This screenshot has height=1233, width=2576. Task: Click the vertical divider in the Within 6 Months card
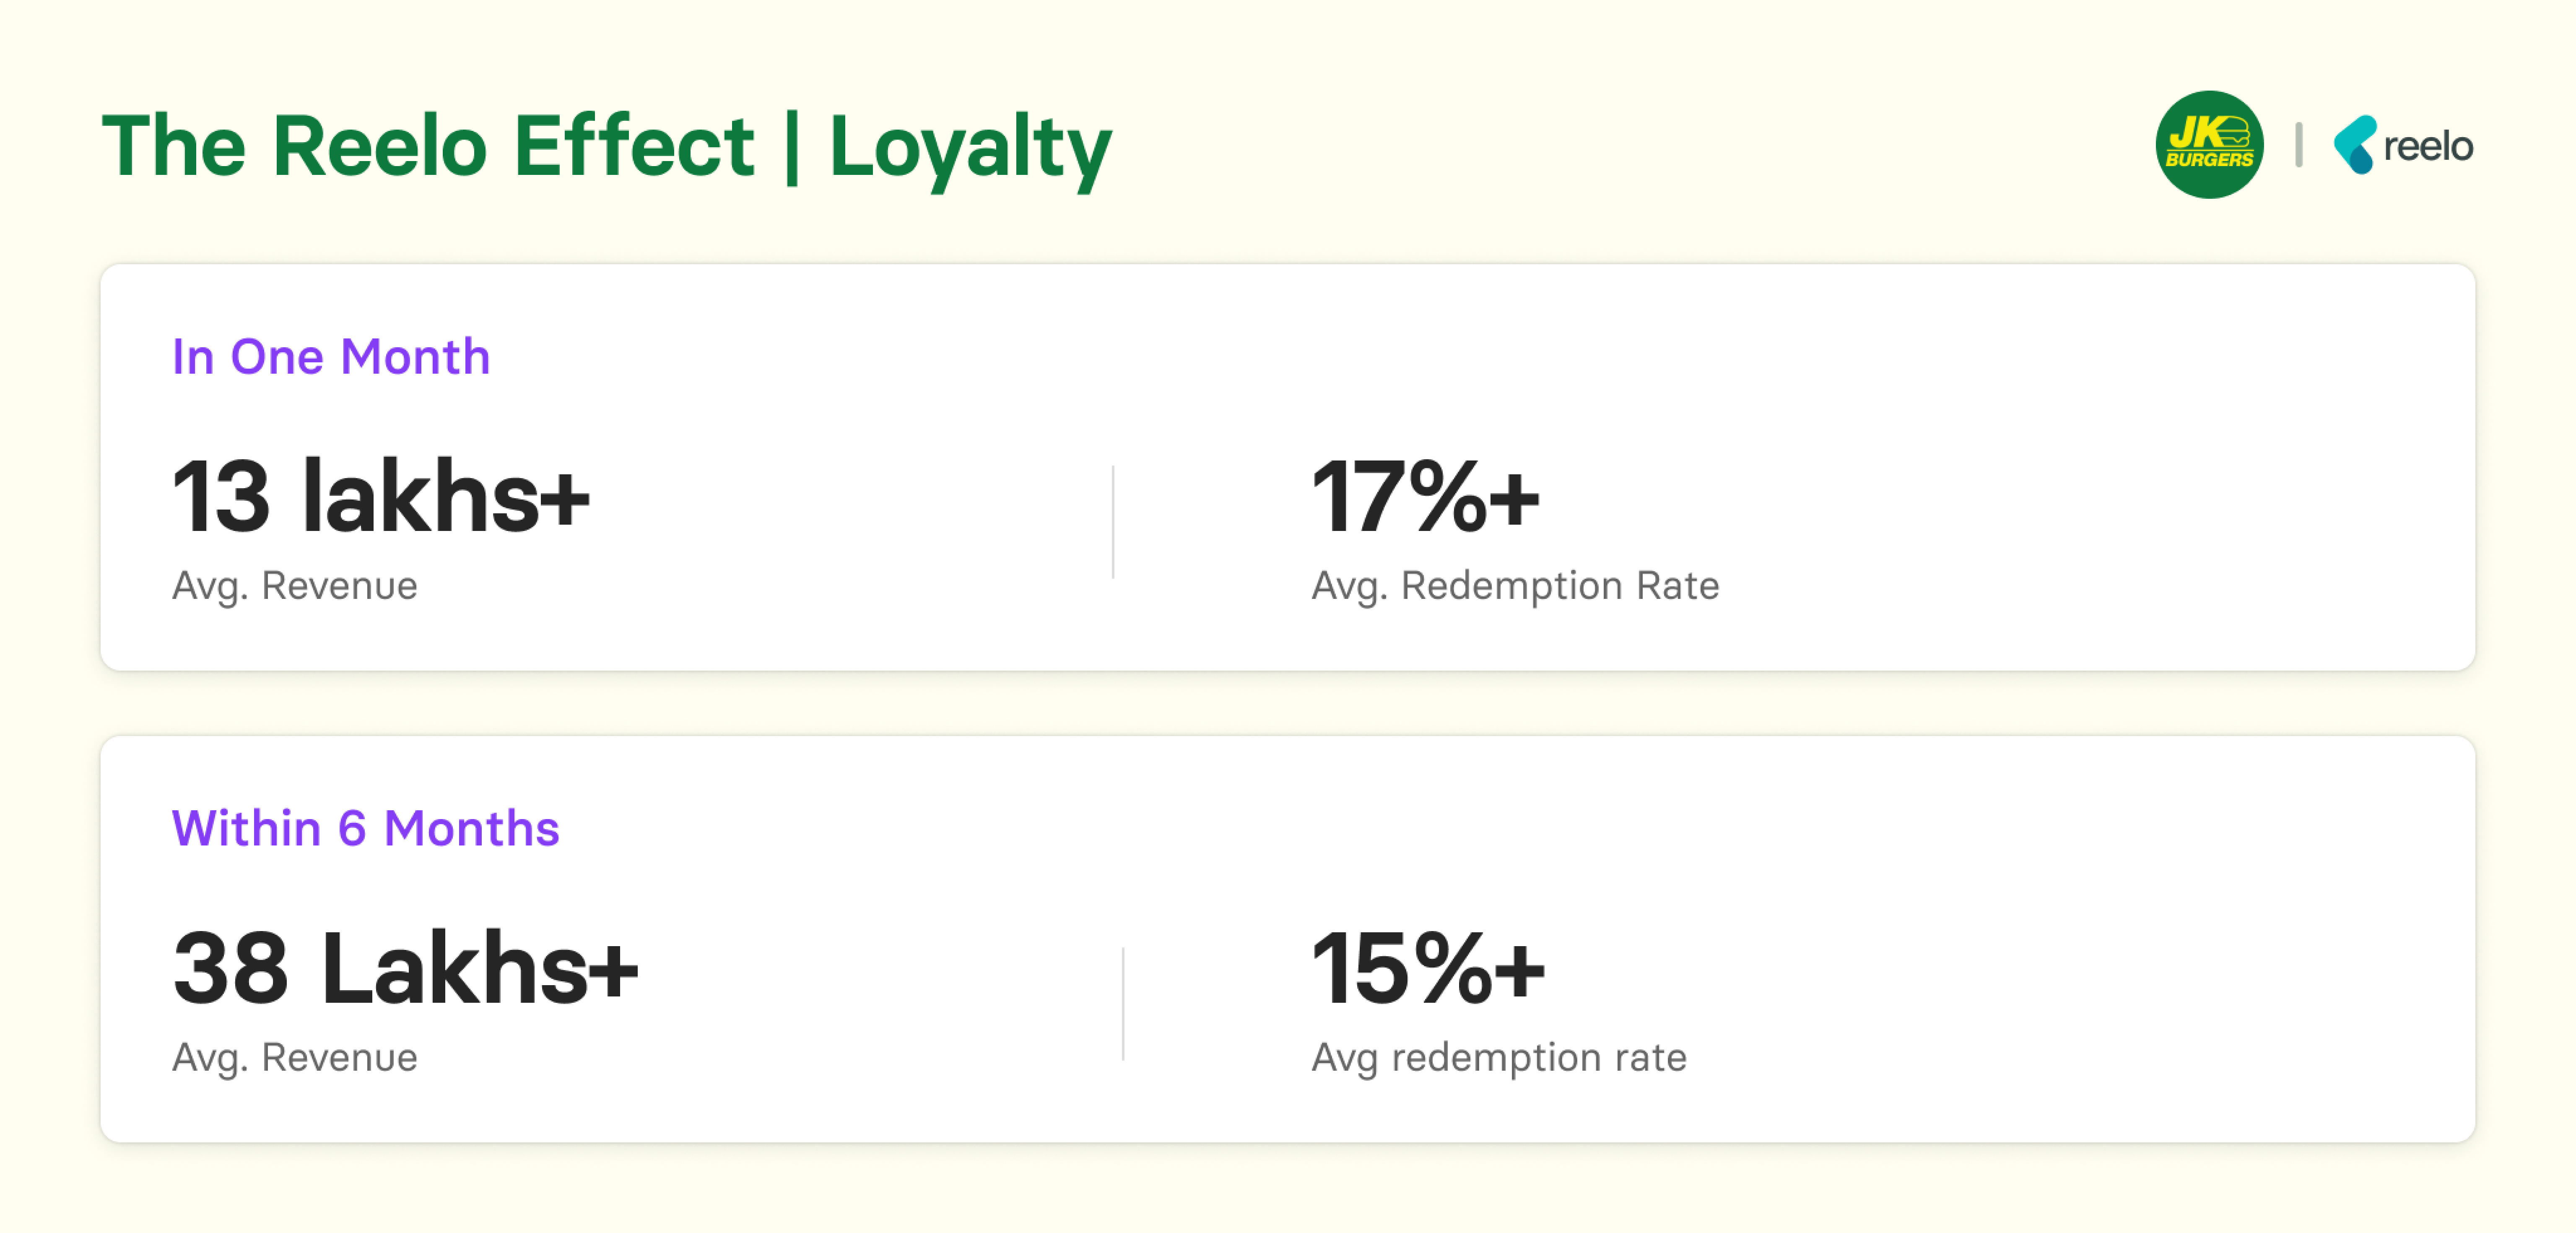click(x=1123, y=1004)
